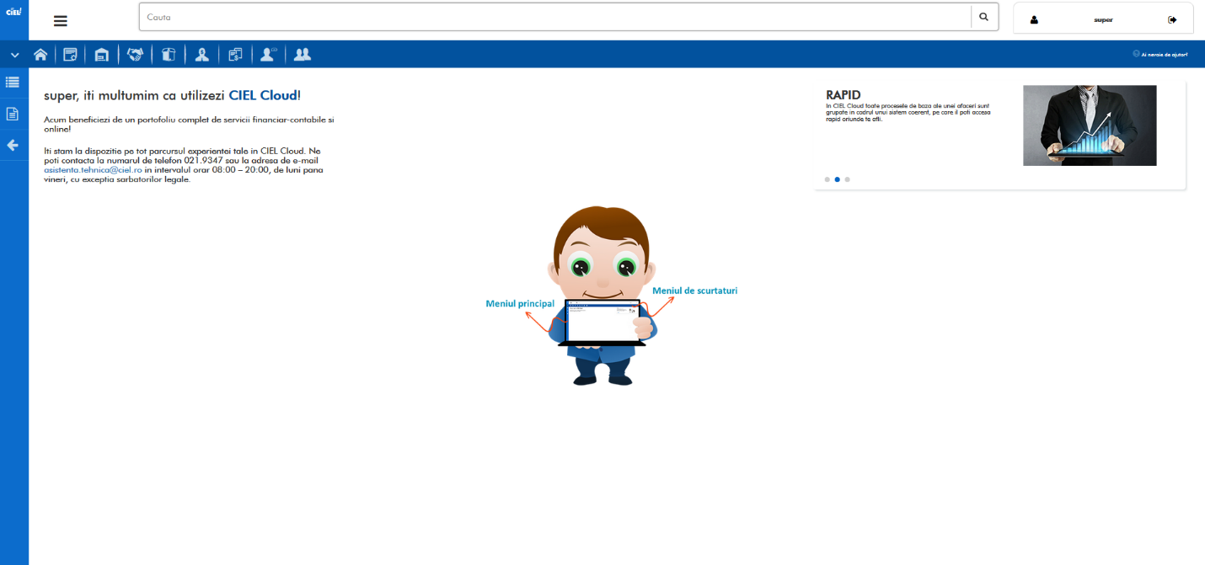Click the help globe icon
Viewport: 1205px width, 565px height.
tap(1137, 54)
